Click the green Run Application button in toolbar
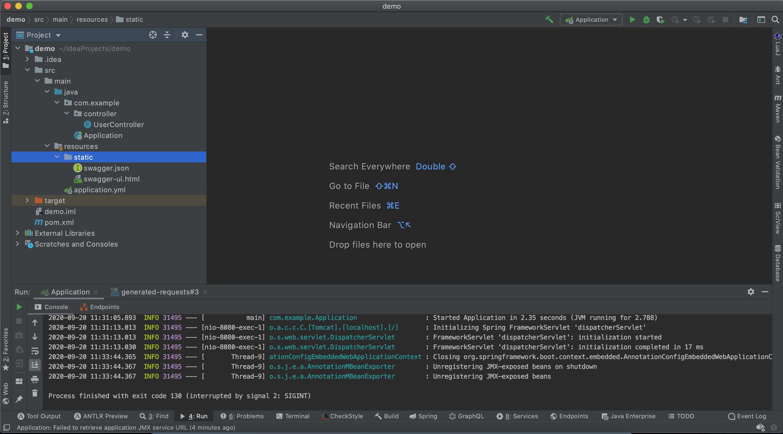The width and height of the screenshot is (783, 434). (632, 20)
